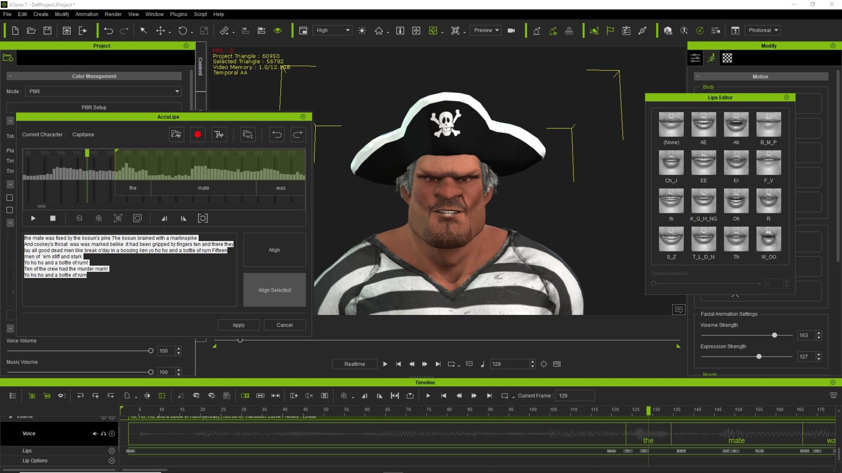
Task: Click the Align Selected button
Action: point(274,290)
